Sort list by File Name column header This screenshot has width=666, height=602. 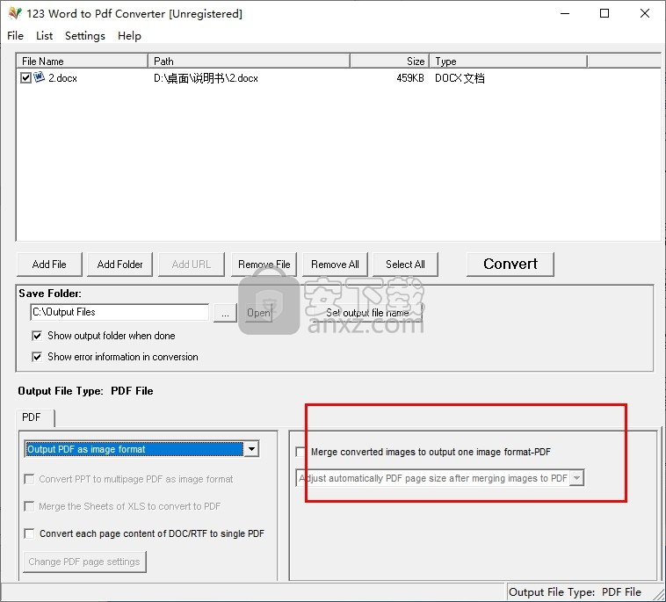83,62
